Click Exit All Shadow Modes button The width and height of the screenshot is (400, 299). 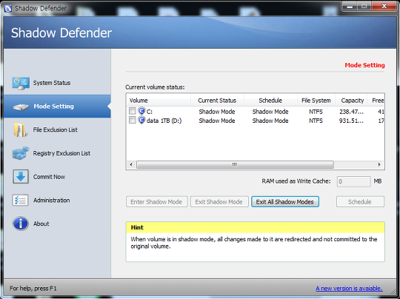[x=285, y=202]
